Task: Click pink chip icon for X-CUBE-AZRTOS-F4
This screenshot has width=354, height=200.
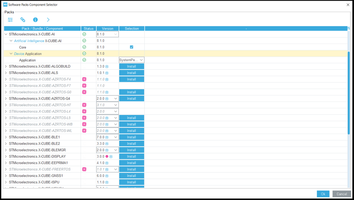Action: (x=84, y=79)
